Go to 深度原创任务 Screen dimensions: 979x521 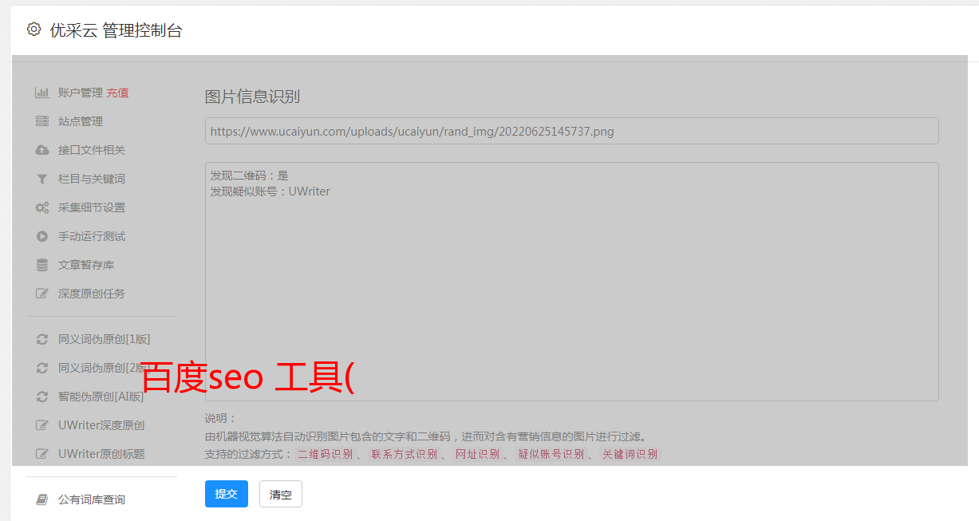(x=92, y=294)
